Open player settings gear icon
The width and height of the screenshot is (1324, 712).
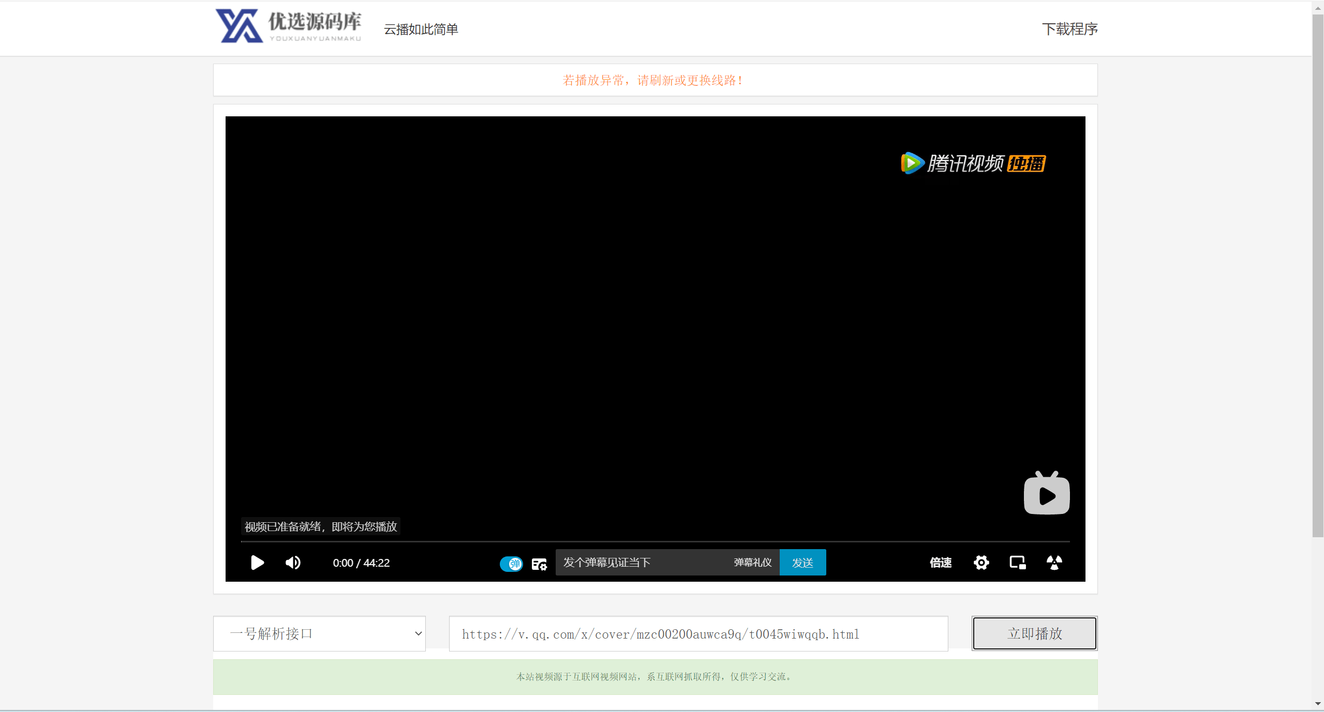click(981, 563)
